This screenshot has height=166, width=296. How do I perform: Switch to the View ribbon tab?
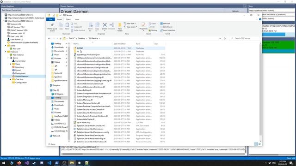pos(77,19)
